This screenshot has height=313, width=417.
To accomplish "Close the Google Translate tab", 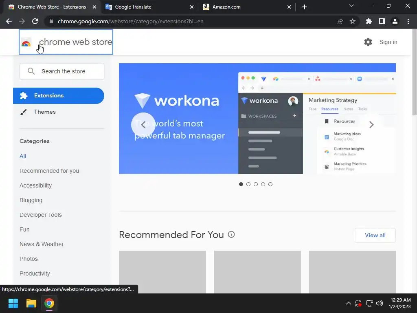I will click(192, 7).
